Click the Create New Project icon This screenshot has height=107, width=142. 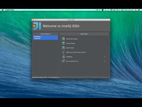63,39
